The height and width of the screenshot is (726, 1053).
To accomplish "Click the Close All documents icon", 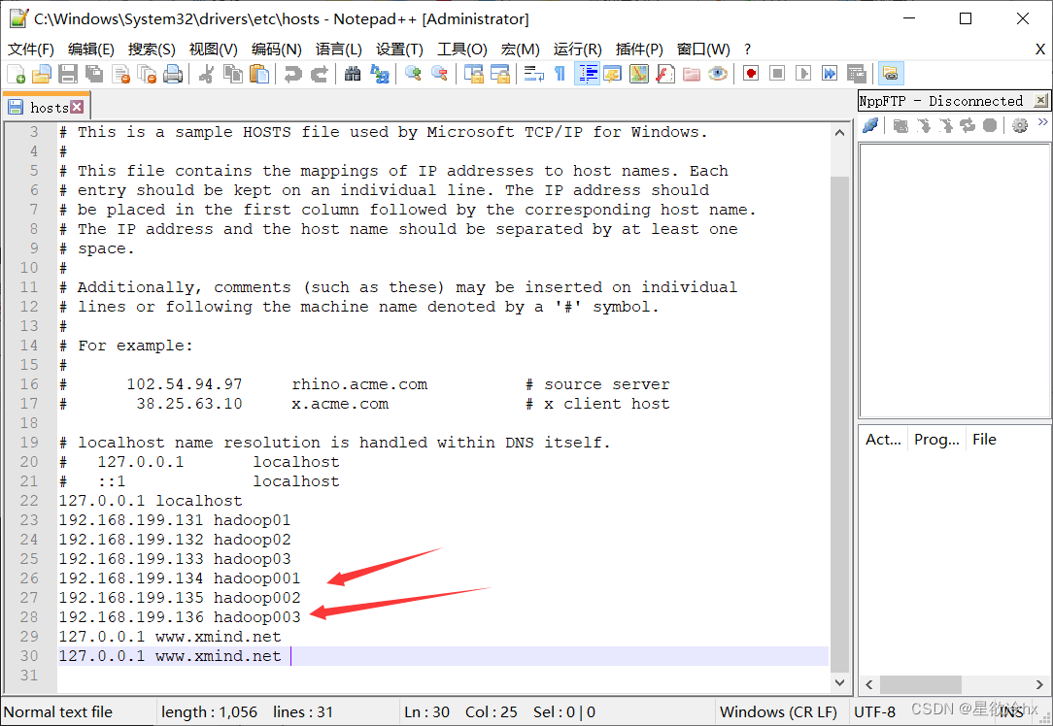I will 147,74.
